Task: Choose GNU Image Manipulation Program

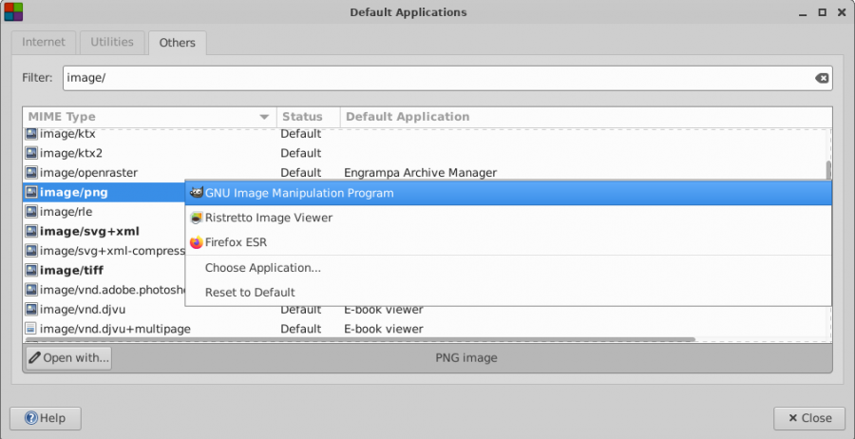Action: [x=508, y=193]
